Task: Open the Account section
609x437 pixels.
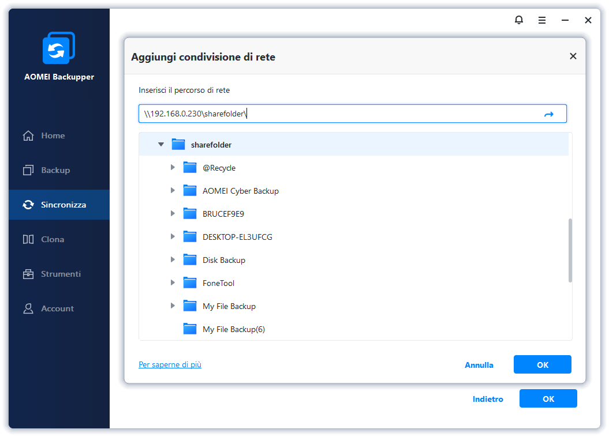Action: (59, 308)
